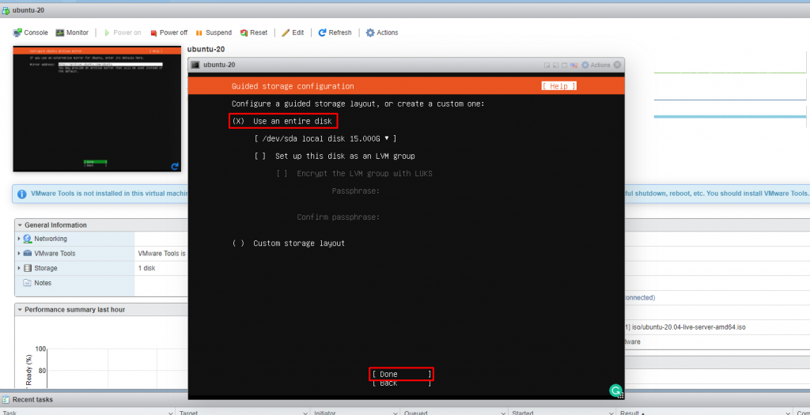Click the Help button in installer
Viewport: 810px width, 415px height.
559,86
